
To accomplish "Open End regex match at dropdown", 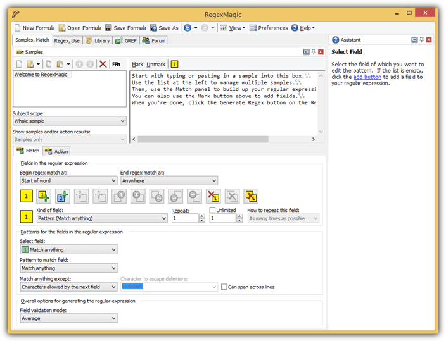I will coord(170,181).
